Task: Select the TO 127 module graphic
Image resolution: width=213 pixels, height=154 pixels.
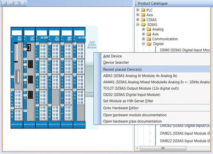Action: click(54, 78)
